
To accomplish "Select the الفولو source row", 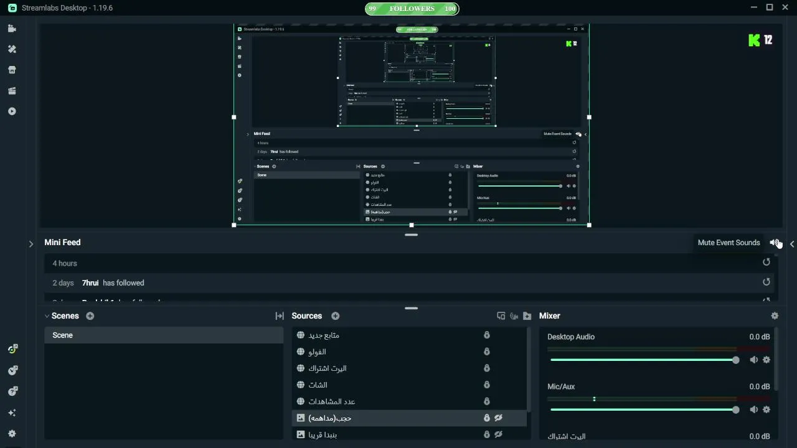I will pyautogui.click(x=409, y=352).
